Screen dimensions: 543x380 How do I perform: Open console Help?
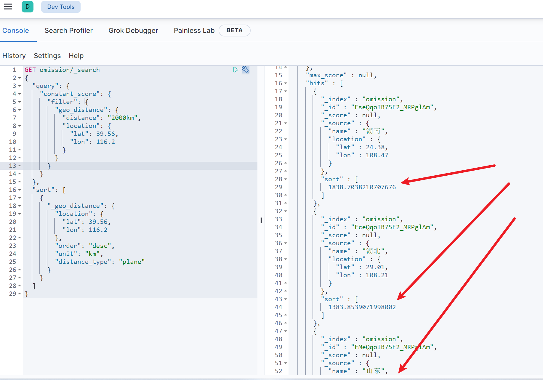76,56
